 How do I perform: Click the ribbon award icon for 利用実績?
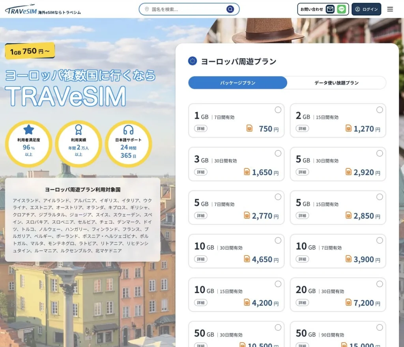point(79,130)
